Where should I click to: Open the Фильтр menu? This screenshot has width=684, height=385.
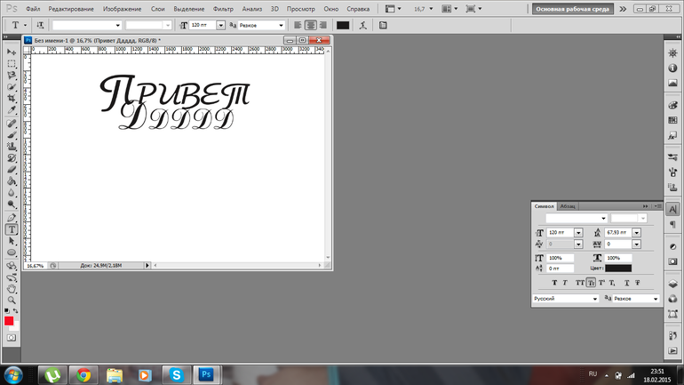pos(224,7)
